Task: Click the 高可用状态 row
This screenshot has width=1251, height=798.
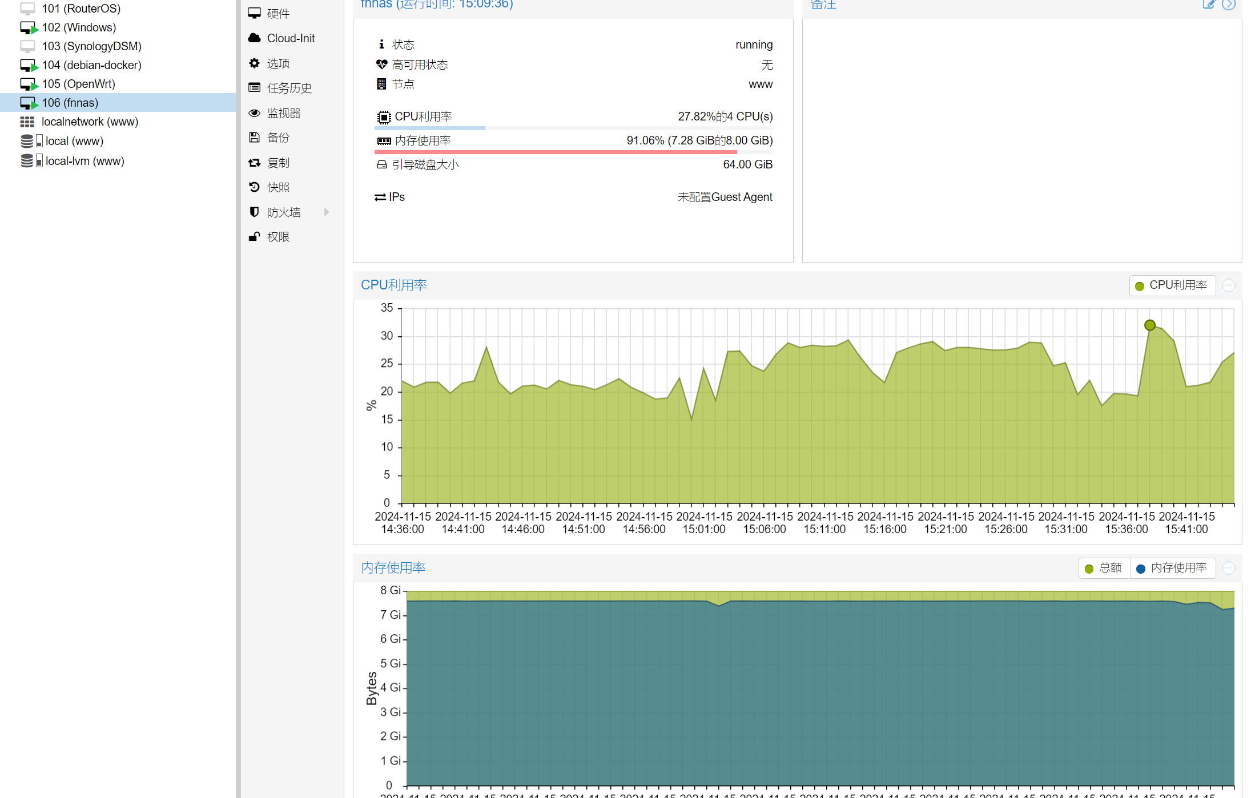Action: 574,65
